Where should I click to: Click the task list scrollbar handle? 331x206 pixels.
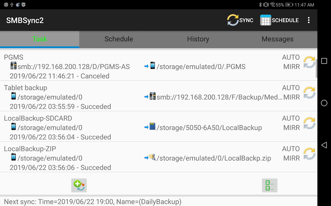tap(316, 68)
